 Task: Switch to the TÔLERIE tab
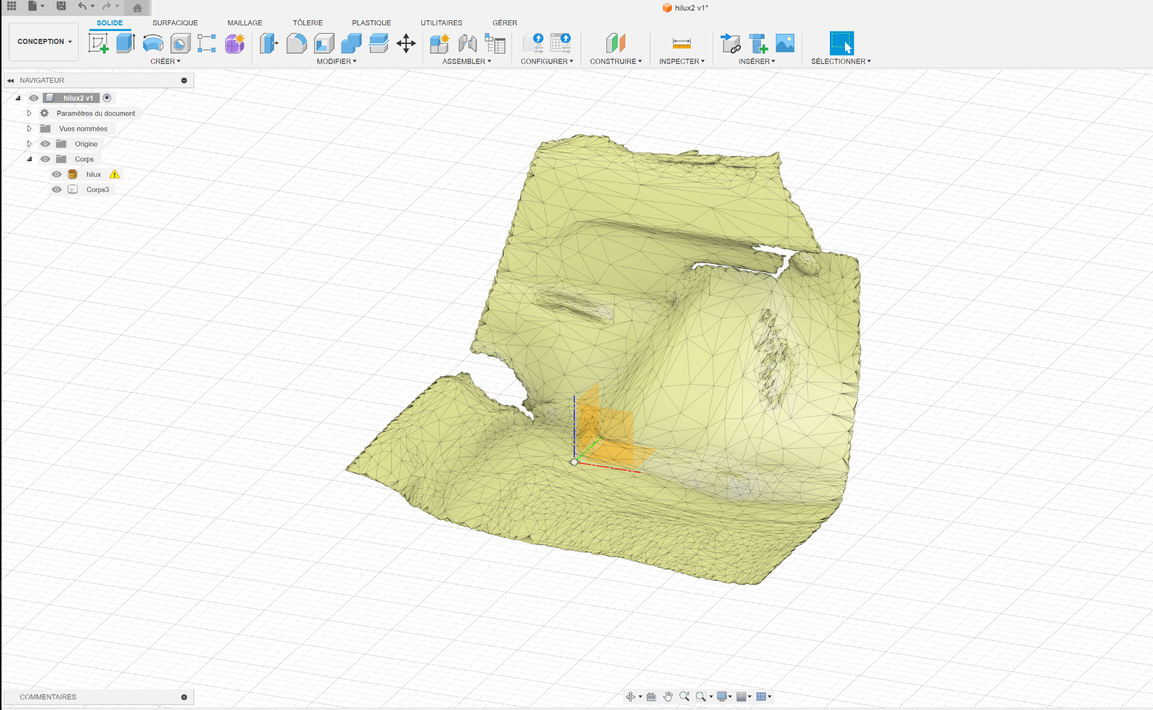[x=308, y=23]
